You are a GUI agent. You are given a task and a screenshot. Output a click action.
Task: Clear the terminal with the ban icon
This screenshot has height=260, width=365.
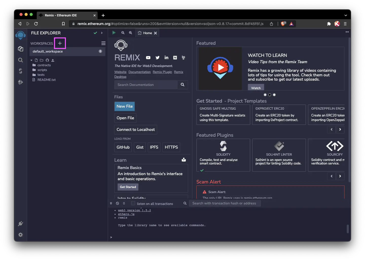tap(118, 203)
